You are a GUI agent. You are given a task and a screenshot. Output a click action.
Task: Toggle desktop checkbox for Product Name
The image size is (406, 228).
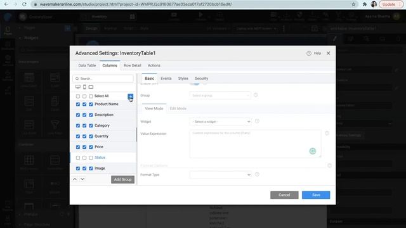(78, 104)
